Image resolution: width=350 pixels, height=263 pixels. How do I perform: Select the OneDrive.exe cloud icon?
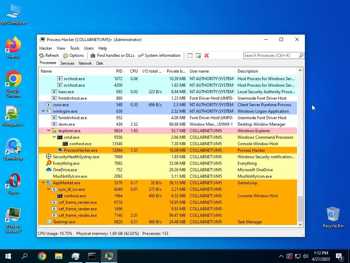click(49, 170)
